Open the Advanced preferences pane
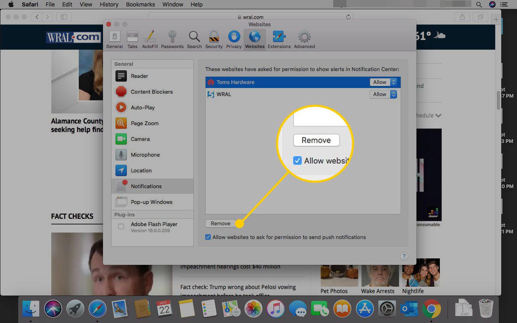The image size is (517, 323). [304, 40]
